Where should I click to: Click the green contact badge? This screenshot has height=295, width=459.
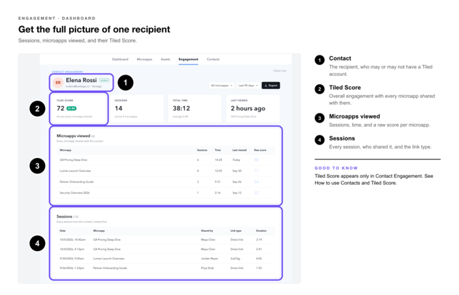point(104,80)
